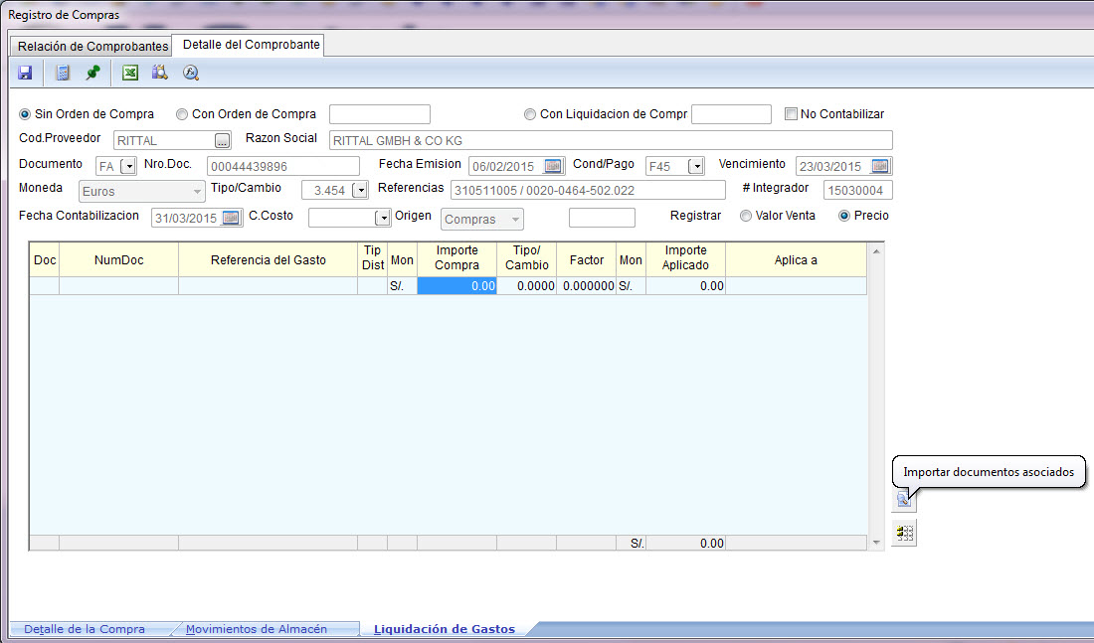Image resolution: width=1094 pixels, height=643 pixels.
Task: Click the grid distribution icon below import
Action: point(903,534)
